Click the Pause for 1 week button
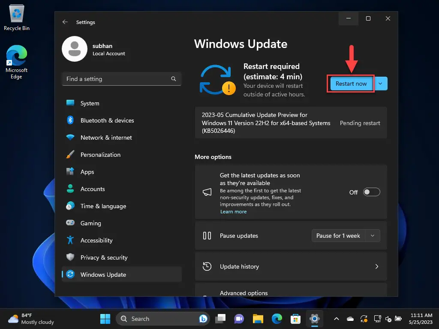This screenshot has width=439, height=329. click(338, 236)
